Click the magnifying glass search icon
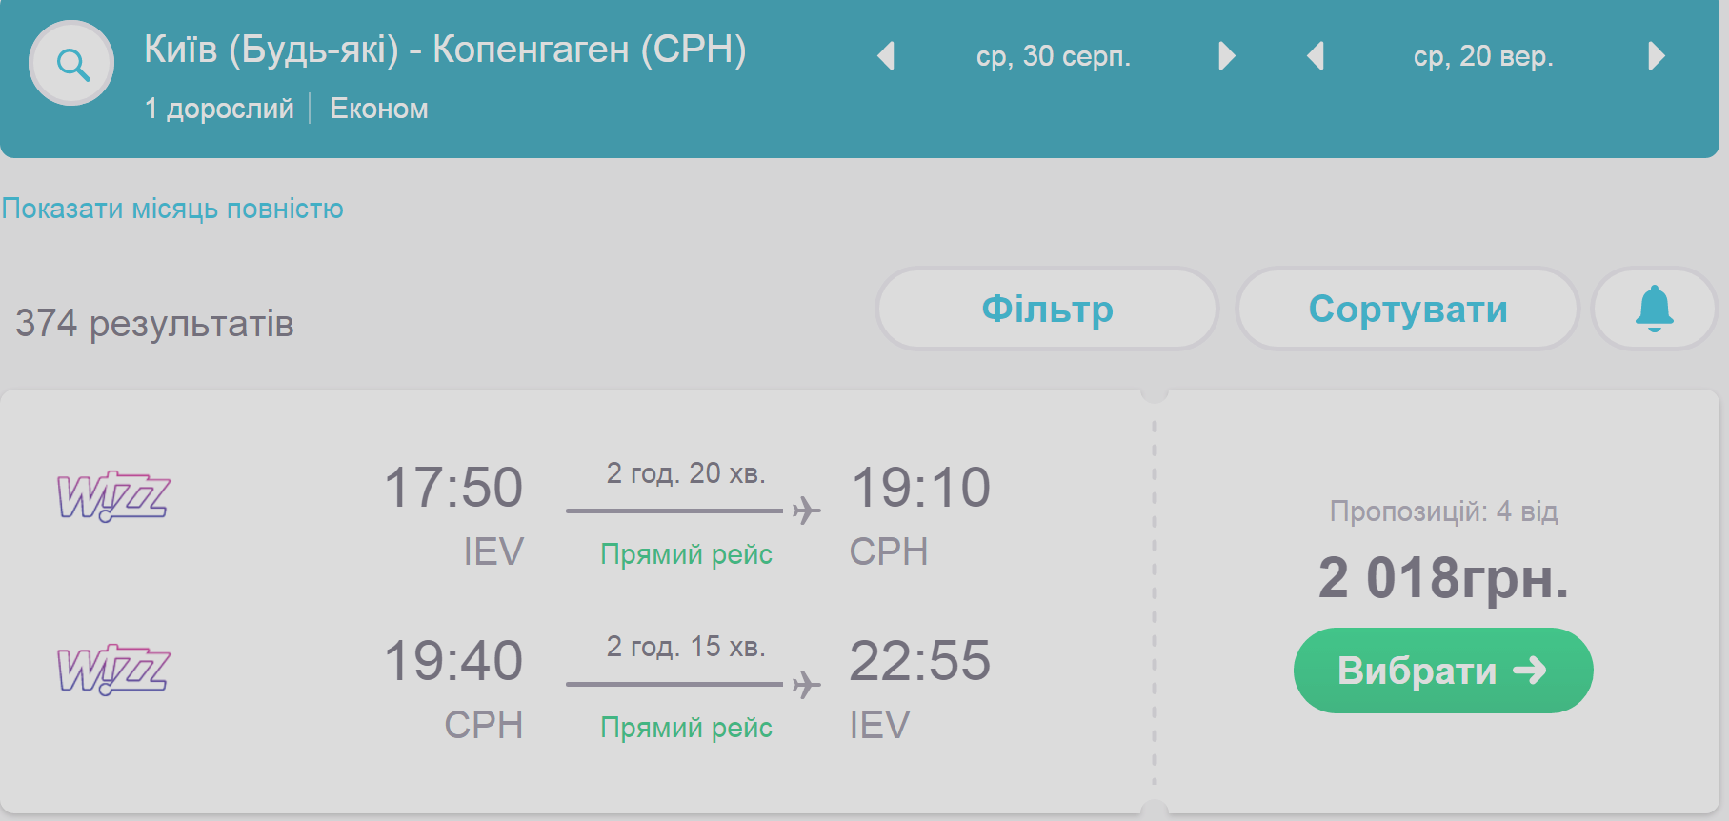1729x821 pixels. coord(71,64)
